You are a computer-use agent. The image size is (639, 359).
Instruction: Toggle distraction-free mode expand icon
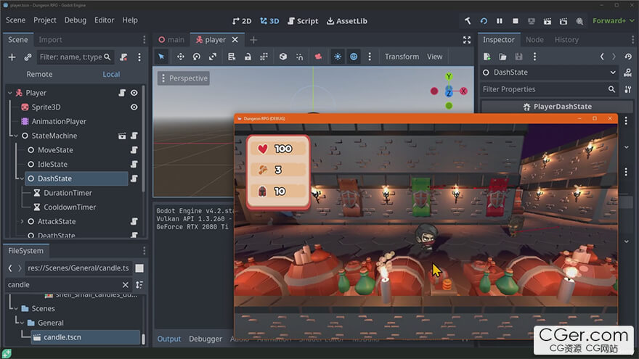(467, 40)
